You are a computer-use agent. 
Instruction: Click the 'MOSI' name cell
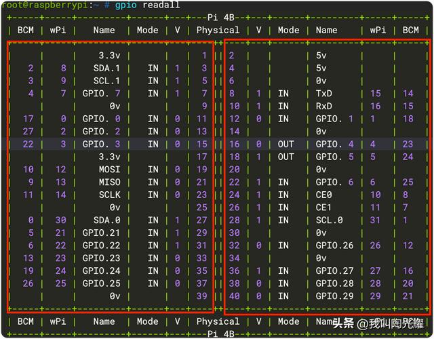pyautogui.click(x=110, y=169)
